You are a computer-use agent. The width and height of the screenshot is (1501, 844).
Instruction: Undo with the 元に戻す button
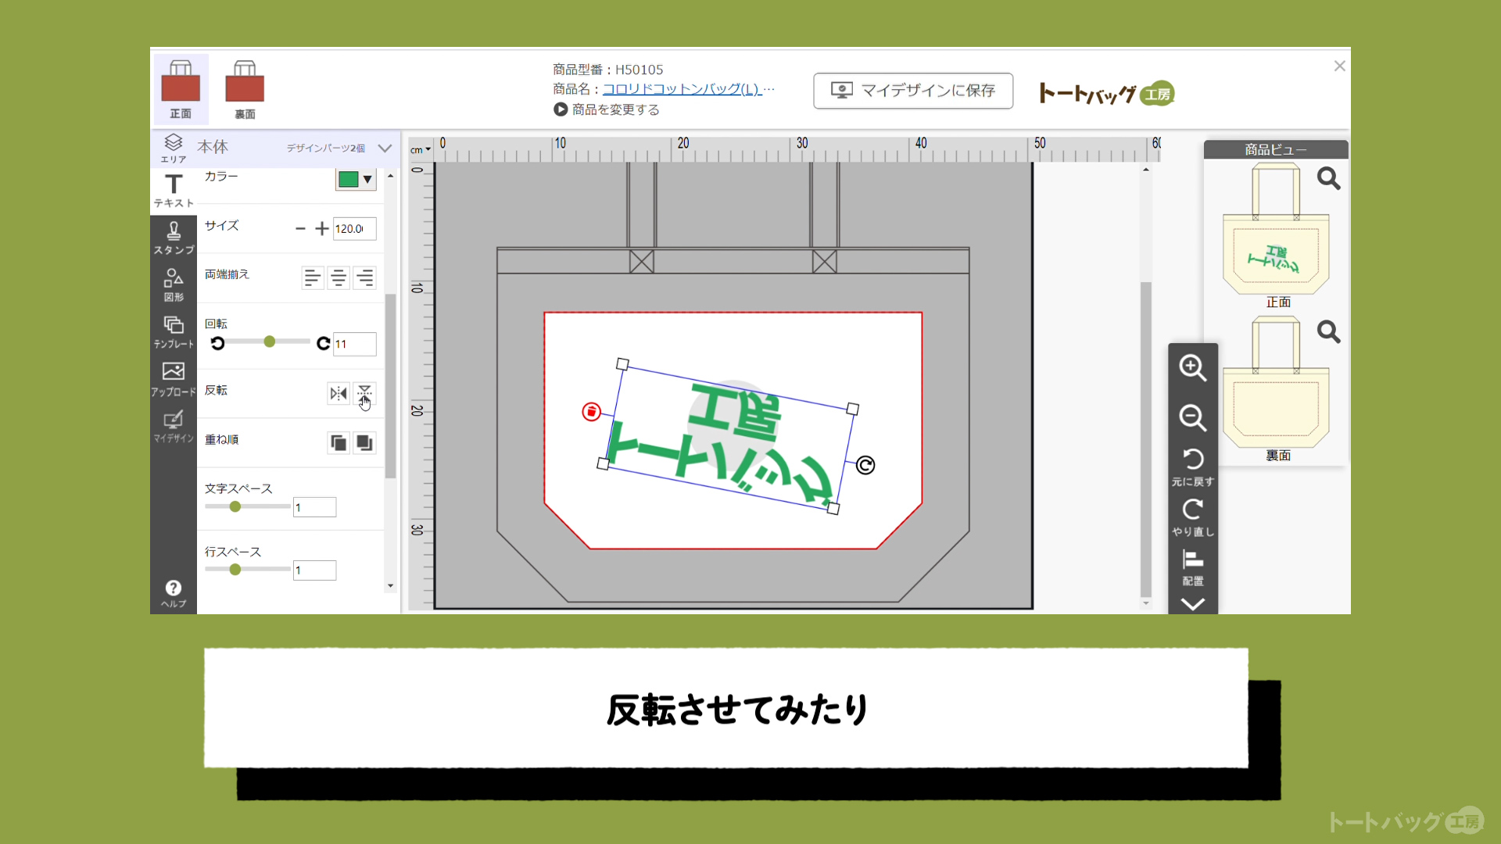click(x=1192, y=467)
